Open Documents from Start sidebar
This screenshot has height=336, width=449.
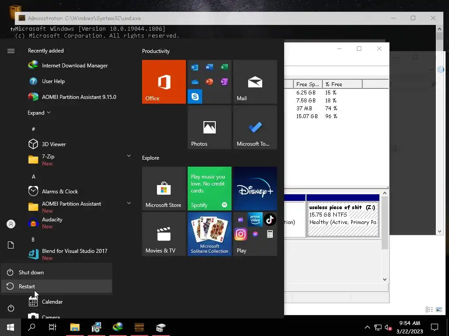click(x=11, y=245)
